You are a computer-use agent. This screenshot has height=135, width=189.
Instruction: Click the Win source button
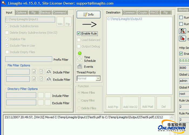click(x=60, y=22)
